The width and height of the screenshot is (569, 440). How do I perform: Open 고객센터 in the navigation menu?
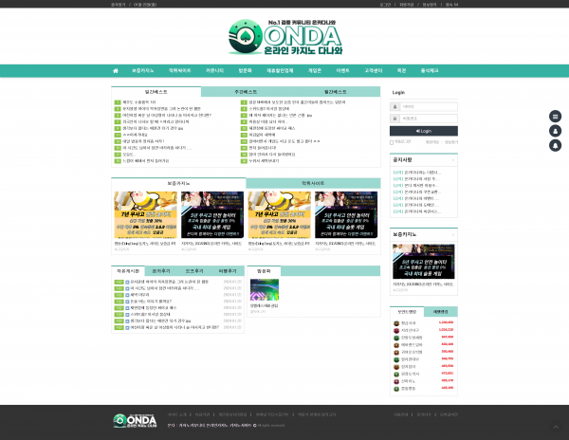coord(374,70)
